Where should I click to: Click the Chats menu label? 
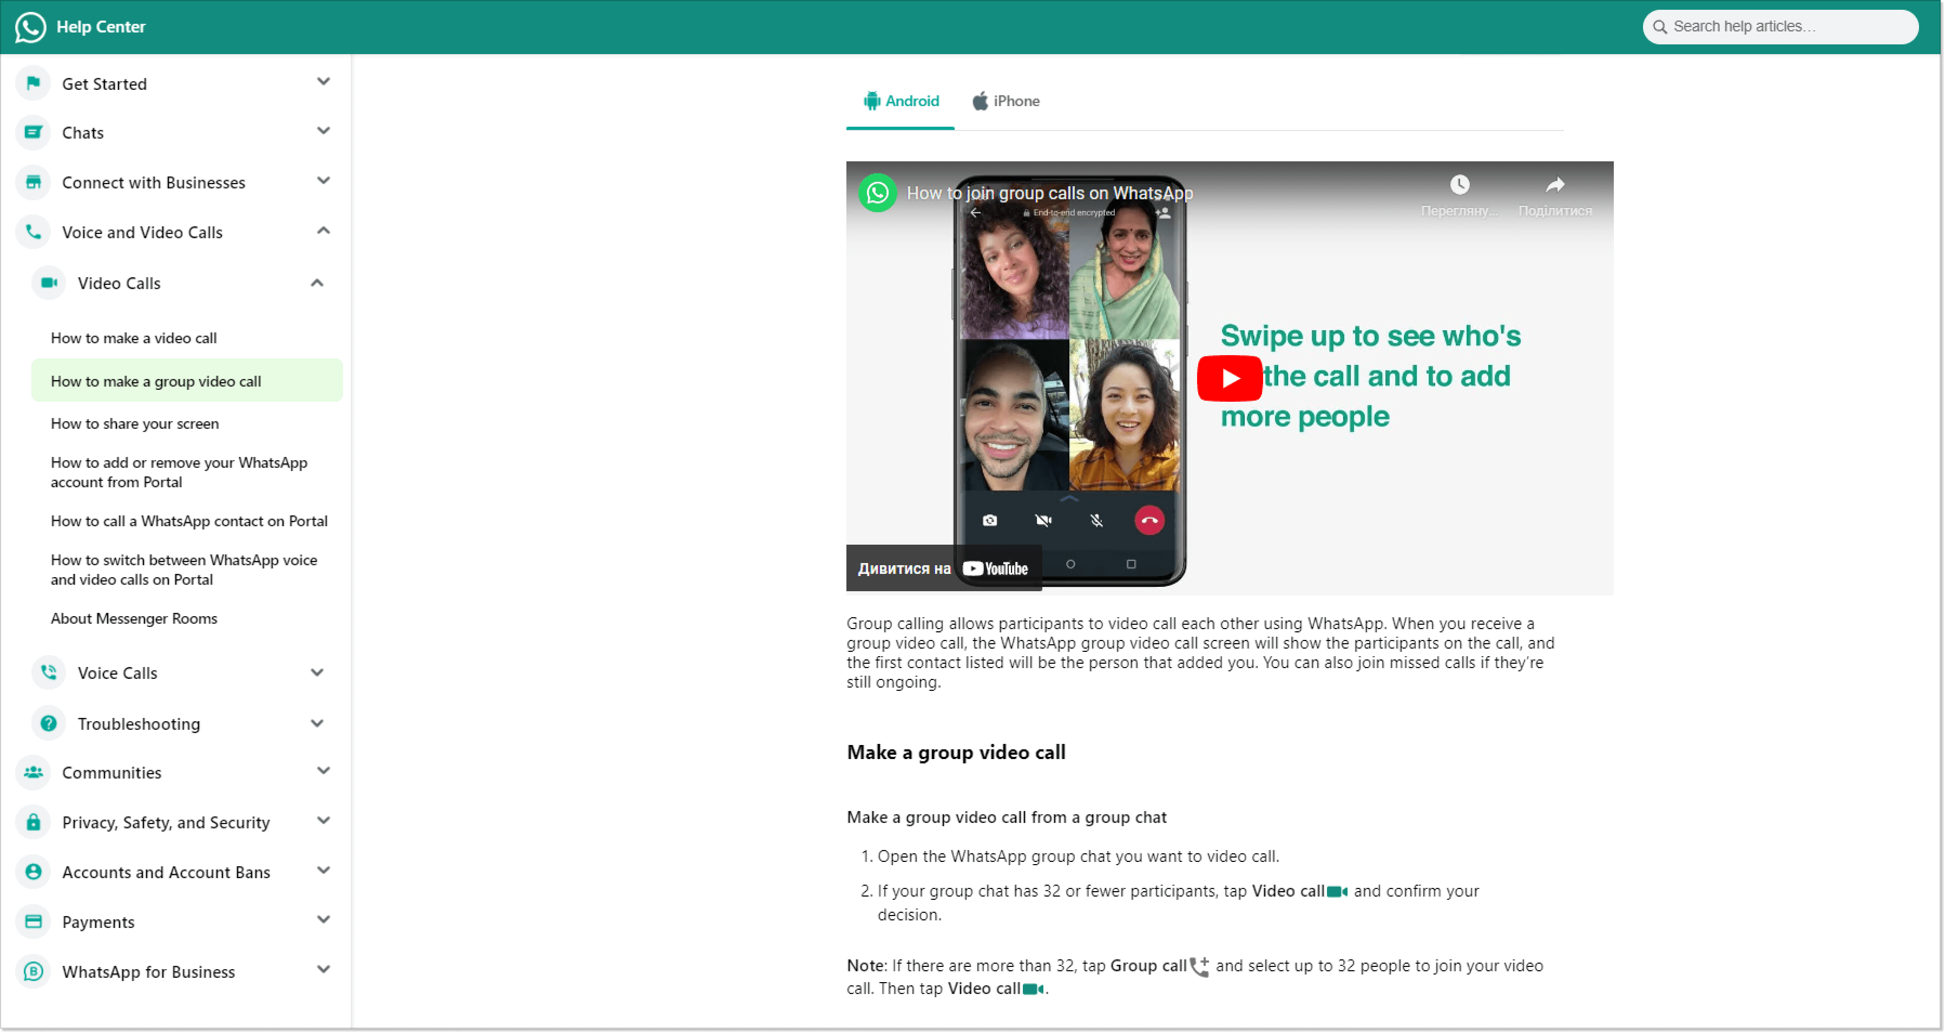tap(82, 133)
